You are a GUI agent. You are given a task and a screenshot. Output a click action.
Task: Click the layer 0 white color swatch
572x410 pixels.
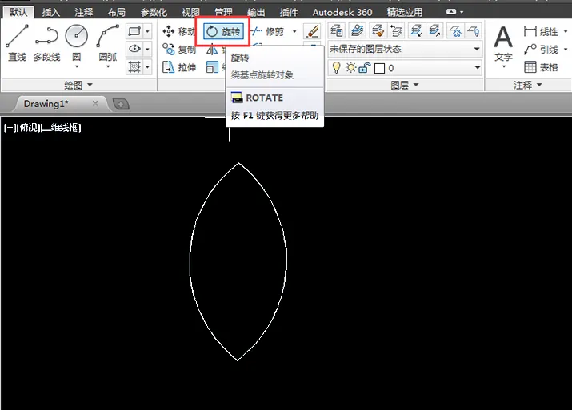379,68
